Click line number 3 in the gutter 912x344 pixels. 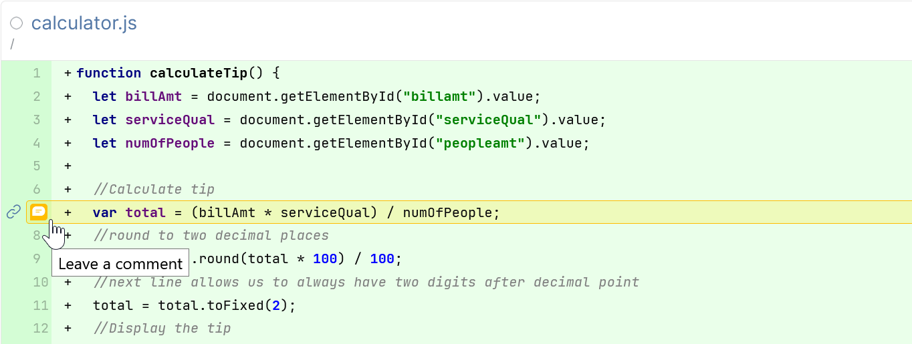37,120
